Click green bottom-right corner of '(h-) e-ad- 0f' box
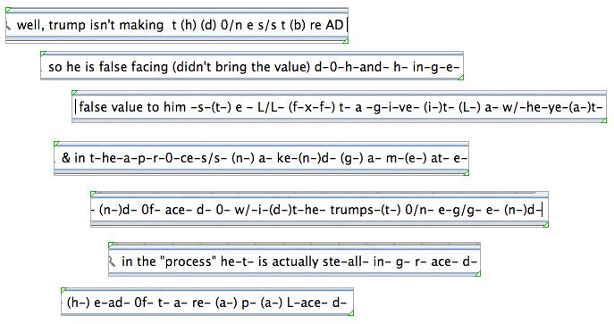Screen dimensions: 614x324 (351, 312)
